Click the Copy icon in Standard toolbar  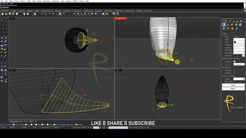coord(24,14)
